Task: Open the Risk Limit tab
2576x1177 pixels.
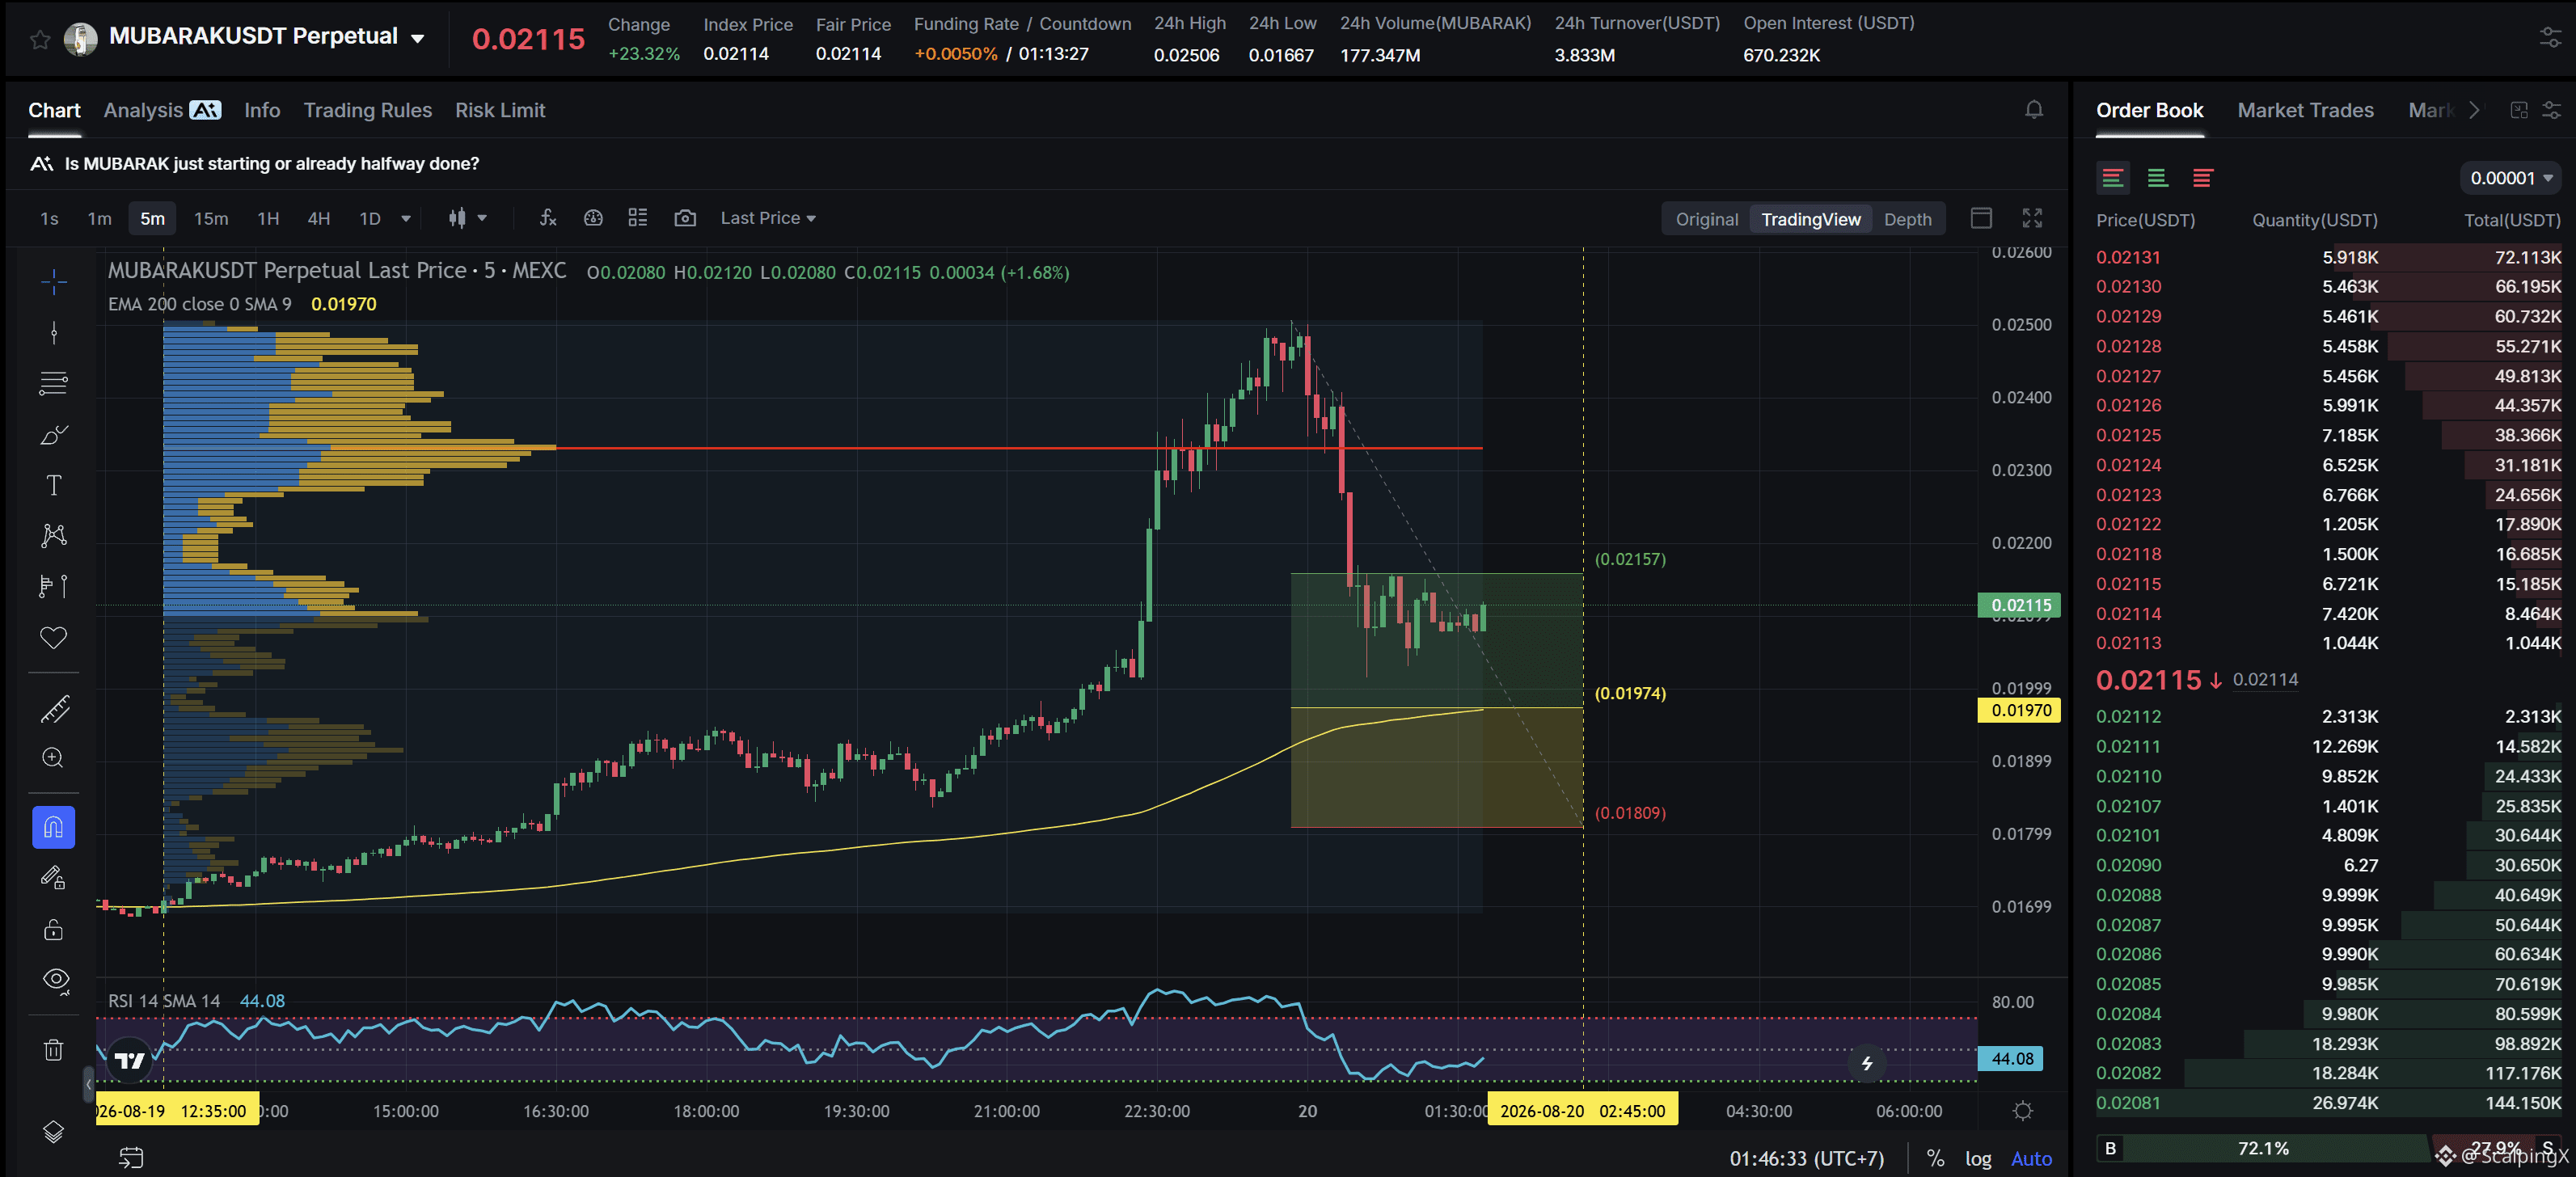Action: (x=500, y=110)
